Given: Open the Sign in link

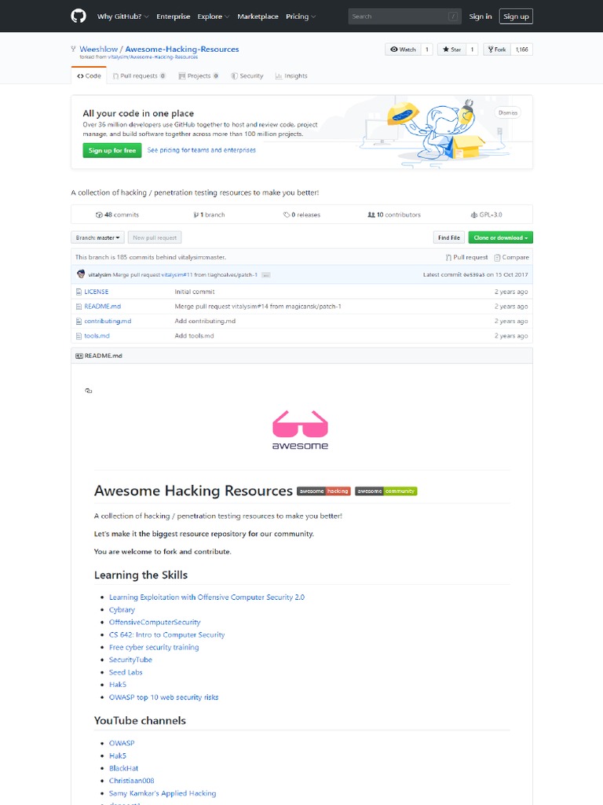Looking at the screenshot, I should pyautogui.click(x=480, y=17).
